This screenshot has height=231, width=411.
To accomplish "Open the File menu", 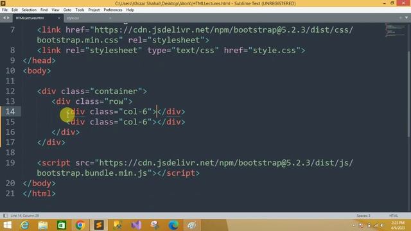I will 4,10.
